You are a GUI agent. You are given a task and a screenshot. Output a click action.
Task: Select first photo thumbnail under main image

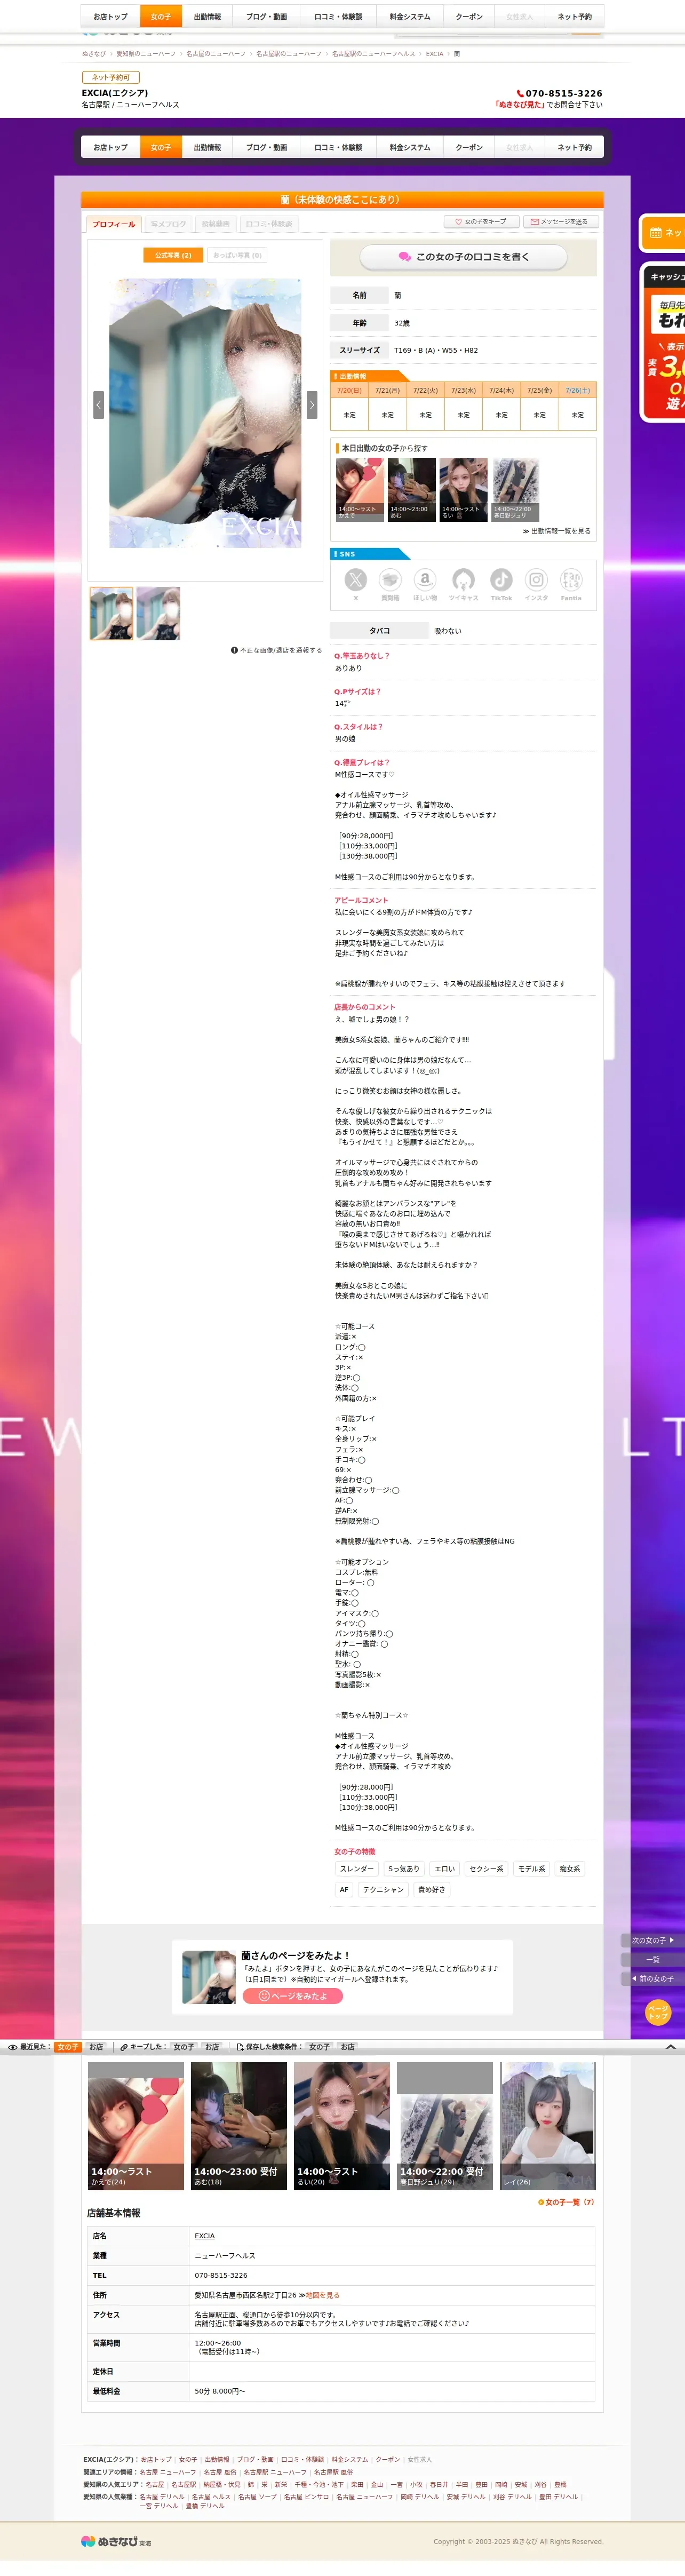coord(111,614)
